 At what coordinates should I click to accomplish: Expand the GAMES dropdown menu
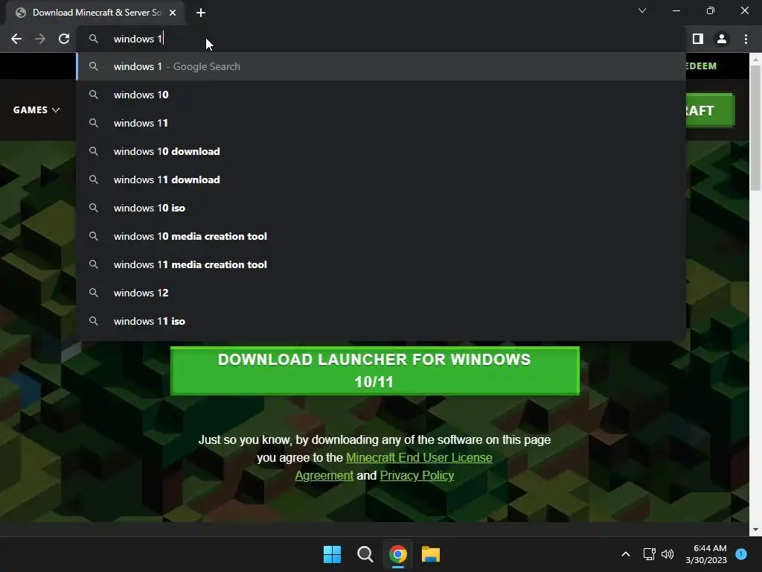[36, 110]
